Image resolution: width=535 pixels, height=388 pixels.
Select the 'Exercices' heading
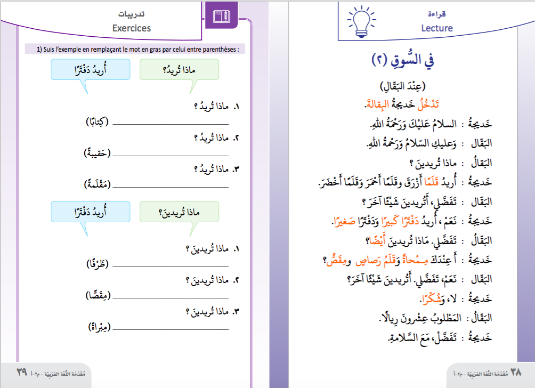(x=132, y=28)
